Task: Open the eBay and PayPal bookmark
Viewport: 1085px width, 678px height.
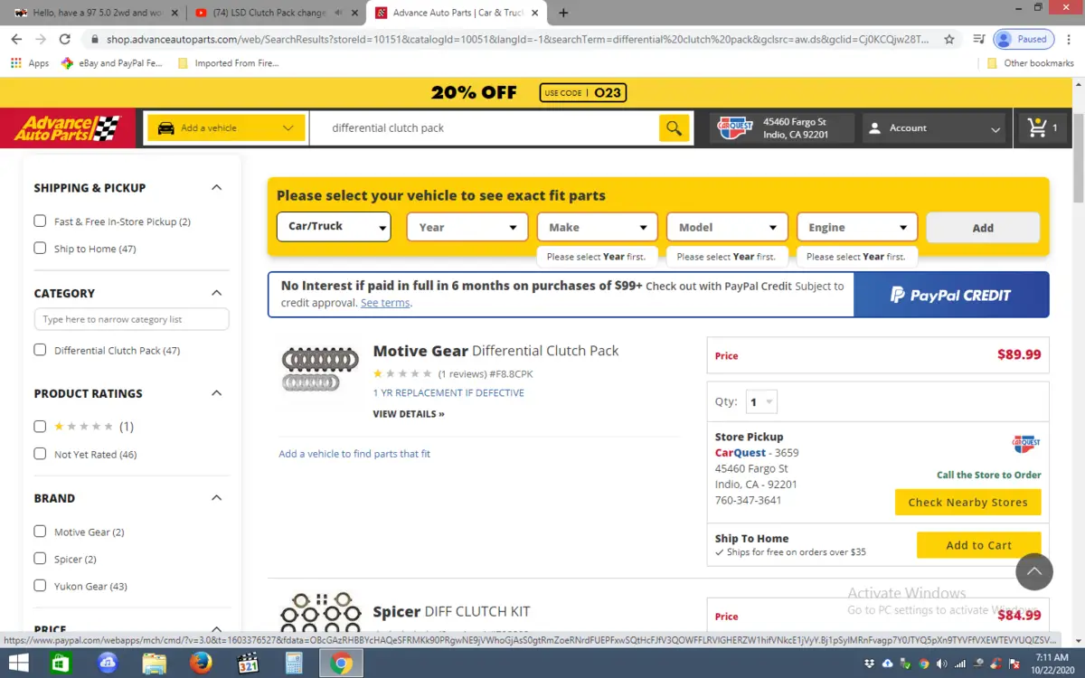Action: point(111,63)
